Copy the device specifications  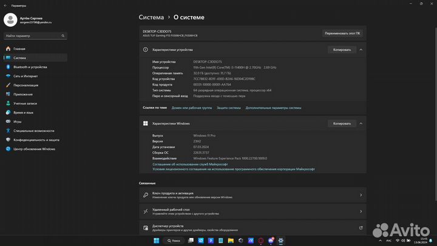click(342, 50)
